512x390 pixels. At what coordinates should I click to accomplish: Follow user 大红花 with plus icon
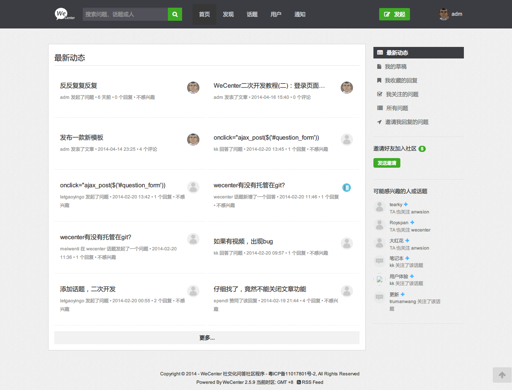(407, 240)
